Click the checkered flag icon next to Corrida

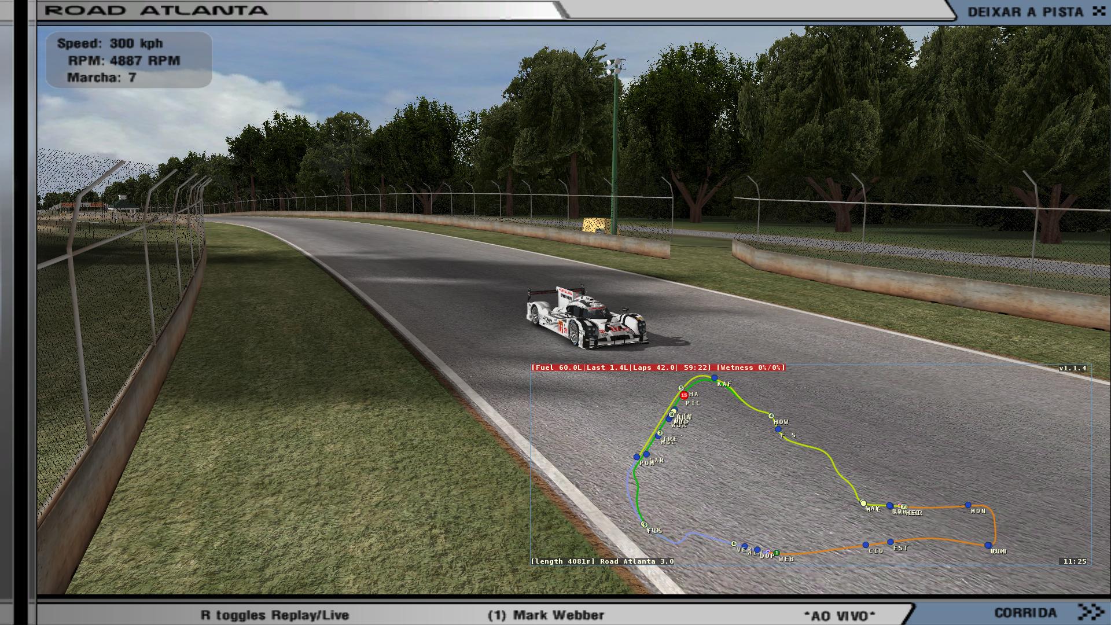tap(1091, 612)
